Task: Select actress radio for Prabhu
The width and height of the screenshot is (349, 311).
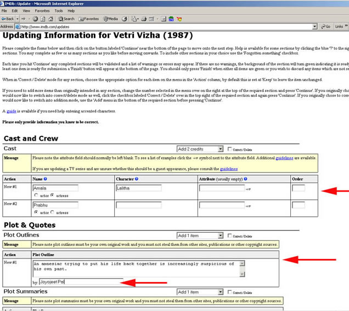Action: pos(52,212)
